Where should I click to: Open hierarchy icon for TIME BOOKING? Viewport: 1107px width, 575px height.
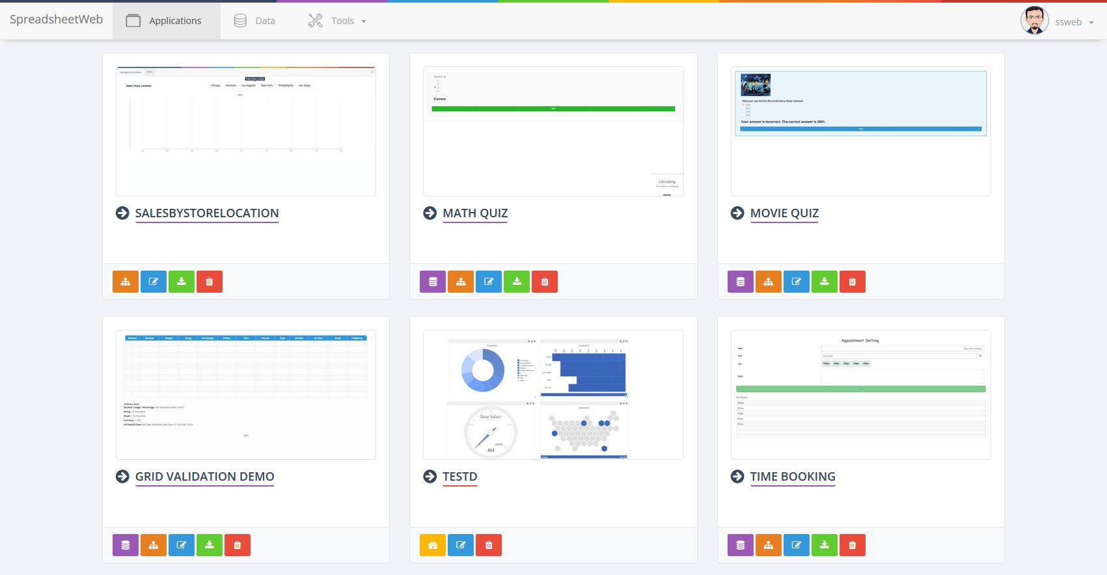[x=769, y=545]
